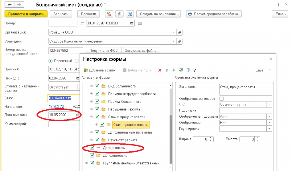Open the Отображение подсказки dropdown
This screenshot has height=171, width=292.
(269, 116)
